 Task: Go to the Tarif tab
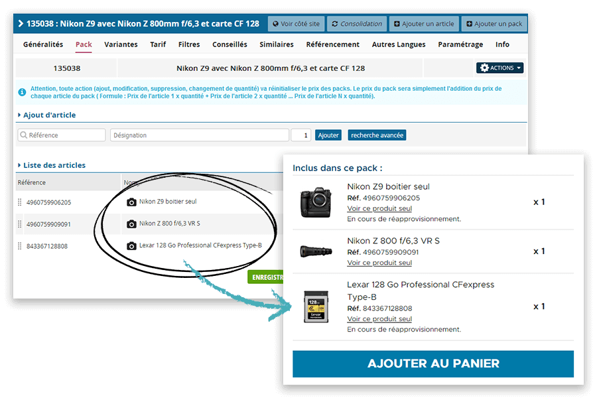click(158, 44)
